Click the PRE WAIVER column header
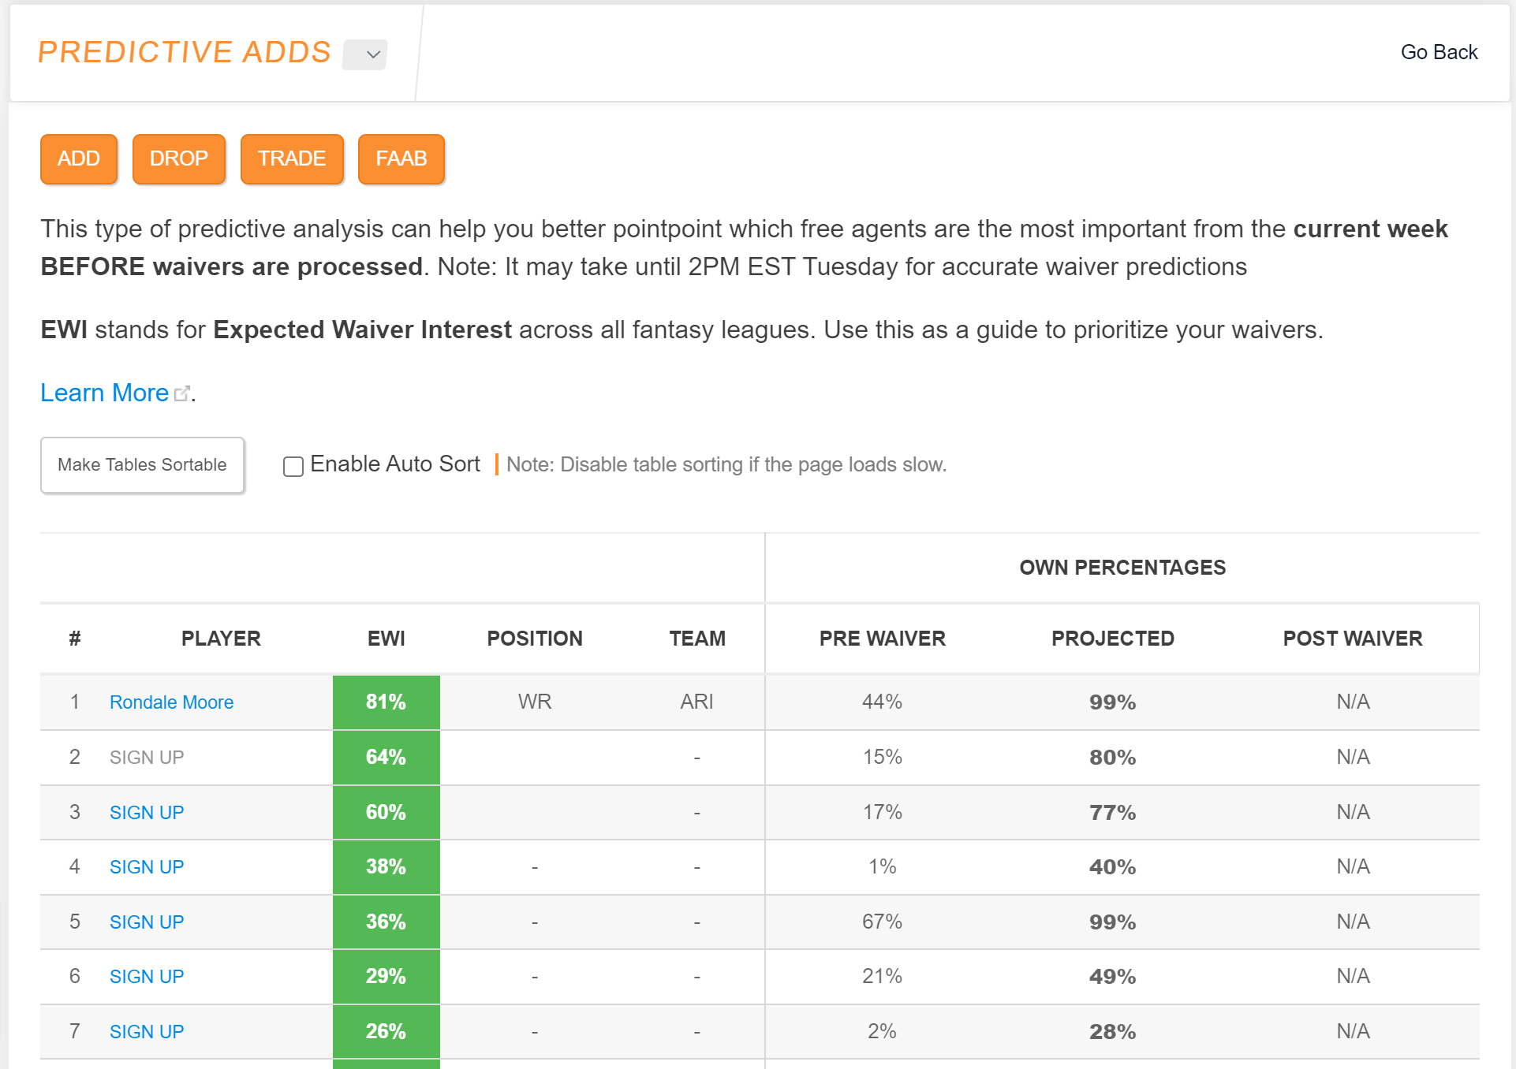The height and width of the screenshot is (1069, 1516). [x=882, y=639]
